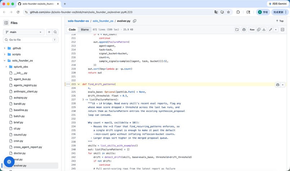The image size is (290, 171).
Task: Jump to Top of file
Action: click(280, 21)
